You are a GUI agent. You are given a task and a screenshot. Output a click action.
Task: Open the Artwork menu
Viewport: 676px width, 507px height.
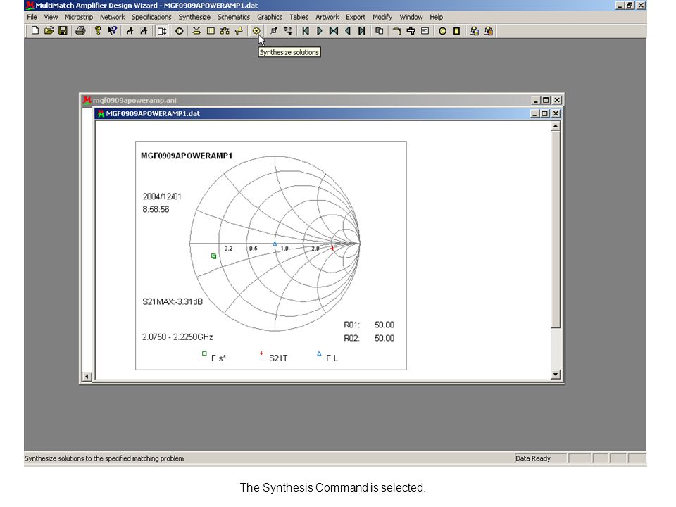tap(327, 17)
